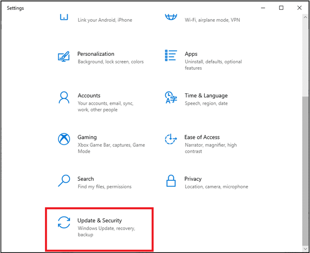Screen dimensions: 310x253
Task: Click 'Wi-Fi, airplane mode, VPN' text
Action: (x=212, y=20)
